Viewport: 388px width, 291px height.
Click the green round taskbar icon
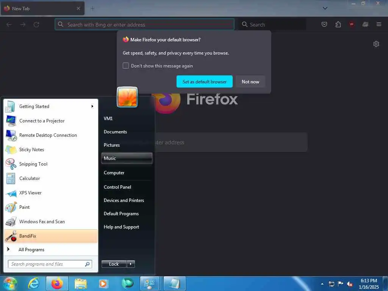pyautogui.click(x=127, y=283)
